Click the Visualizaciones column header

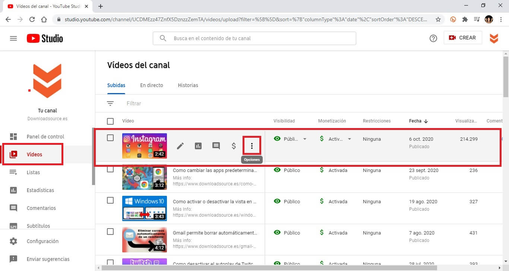[x=466, y=121]
